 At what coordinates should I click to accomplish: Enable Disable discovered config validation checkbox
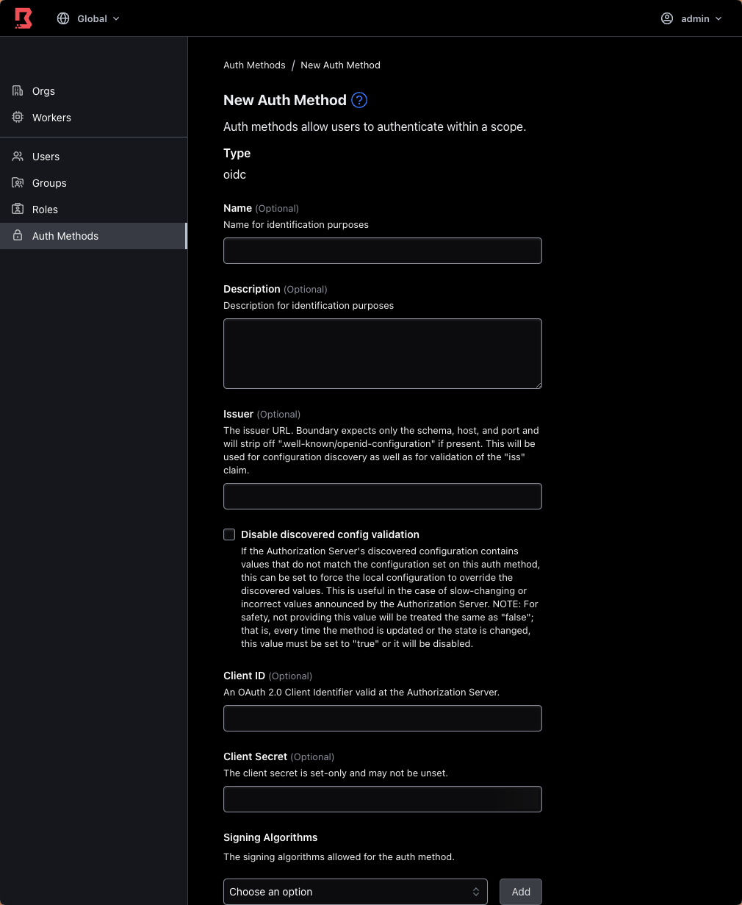(x=229, y=534)
